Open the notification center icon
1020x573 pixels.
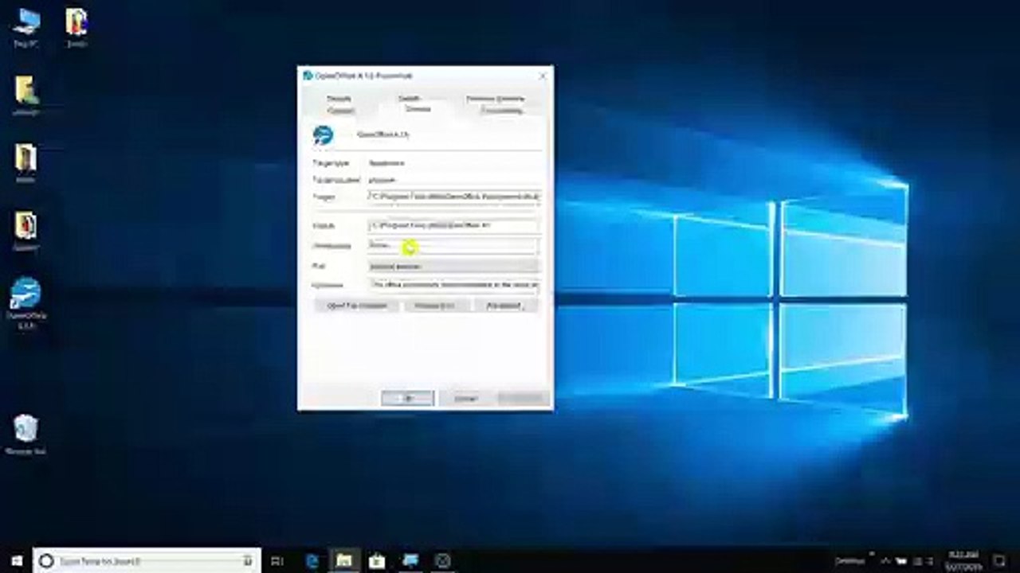pyautogui.click(x=1000, y=561)
